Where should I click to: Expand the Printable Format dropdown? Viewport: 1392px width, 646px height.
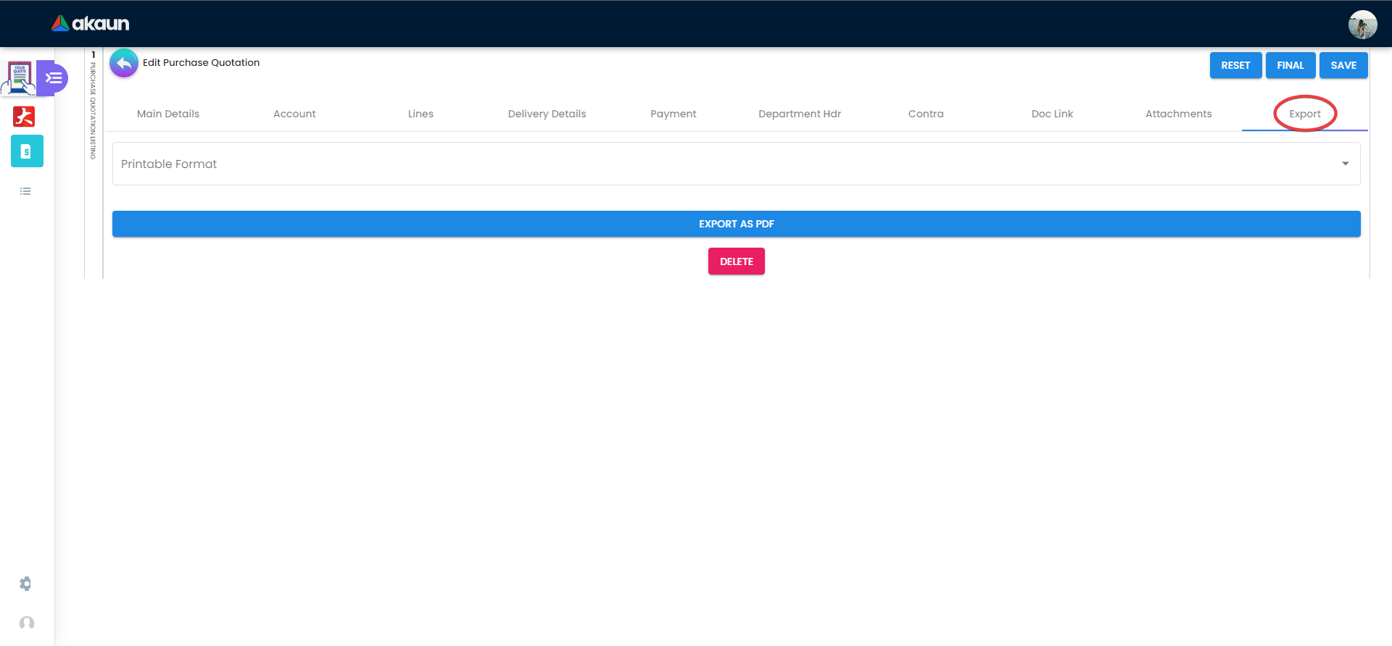click(736, 164)
